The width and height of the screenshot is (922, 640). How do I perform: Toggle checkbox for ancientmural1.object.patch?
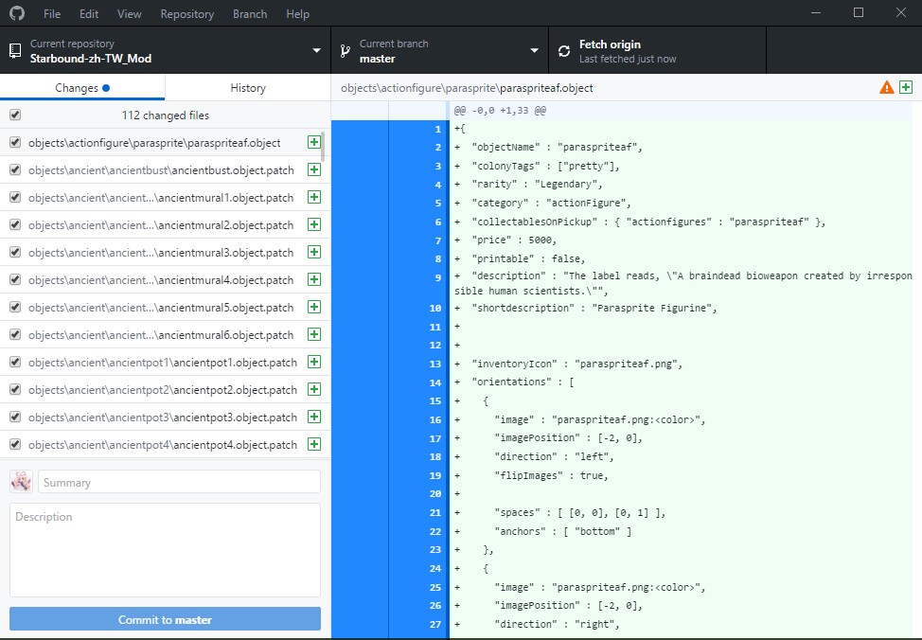(15, 197)
